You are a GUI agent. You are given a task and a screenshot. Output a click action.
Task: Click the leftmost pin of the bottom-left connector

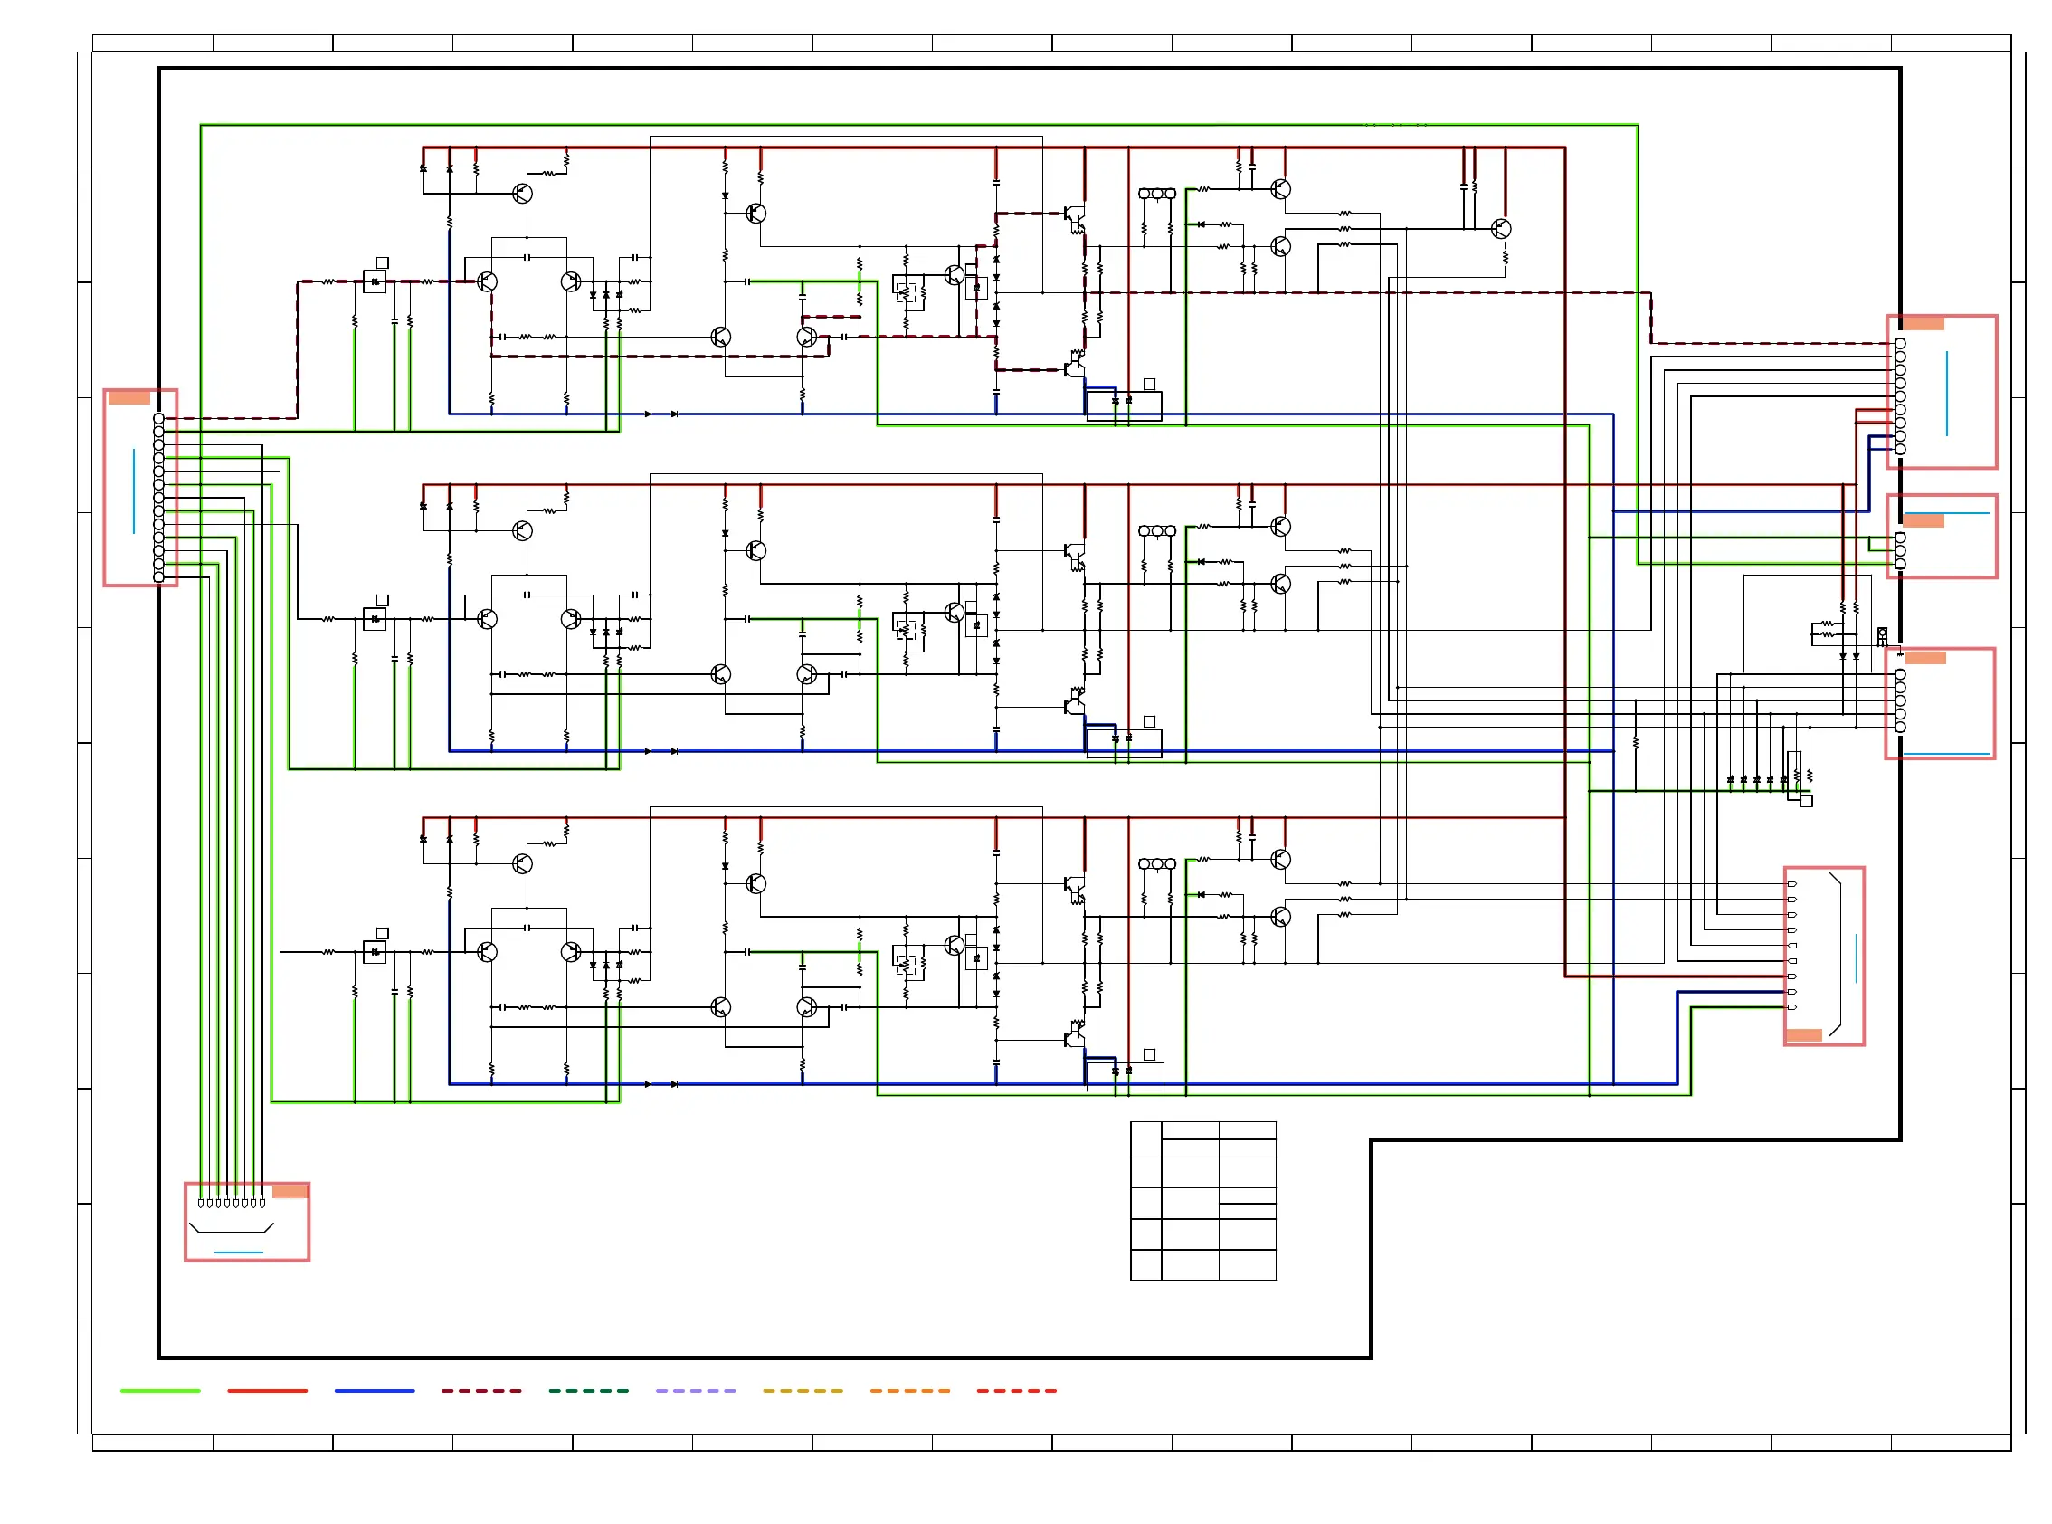tap(201, 1203)
